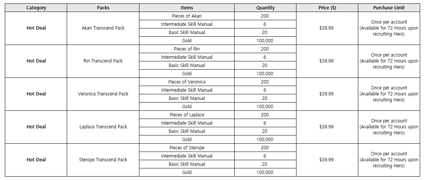Screen dimensions: 425x180
Task: Select the Quantity column header
Action: (265, 8)
